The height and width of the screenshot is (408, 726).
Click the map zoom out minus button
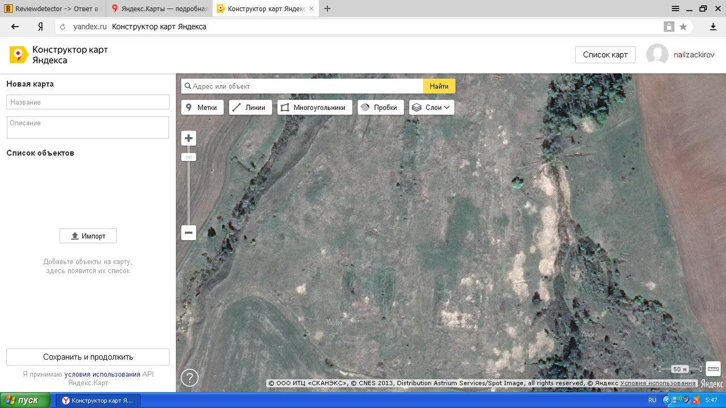189,232
